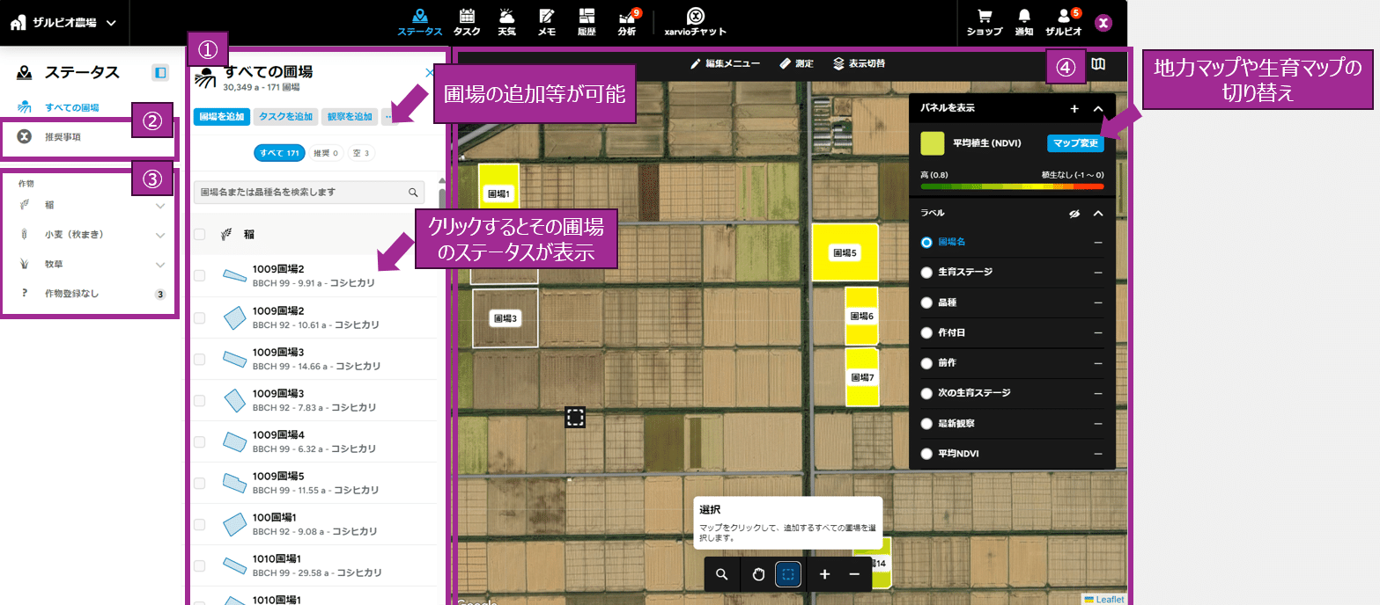1380x605 pixels.
Task: Tick the checkbox for 100圃場1
Action: [199, 524]
